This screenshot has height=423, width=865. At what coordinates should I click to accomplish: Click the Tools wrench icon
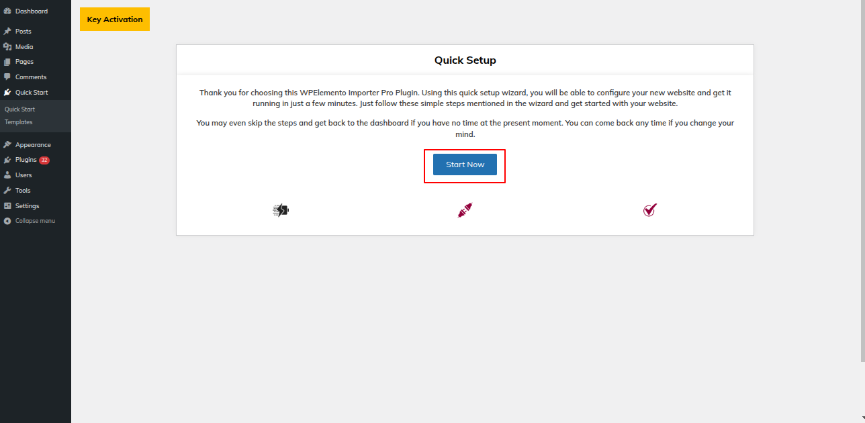tap(7, 191)
